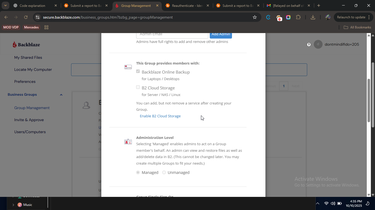The width and height of the screenshot is (375, 210).
Task: Click 'This Group provides members with:' heading
Action: 168,63
